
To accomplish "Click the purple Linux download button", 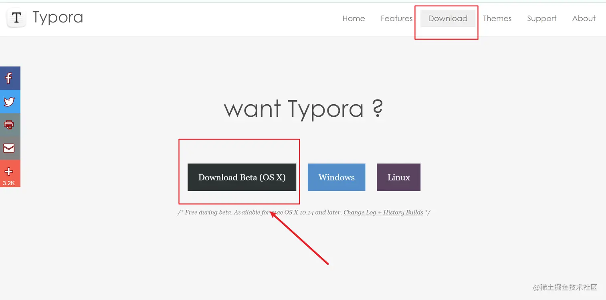I will tap(398, 177).
